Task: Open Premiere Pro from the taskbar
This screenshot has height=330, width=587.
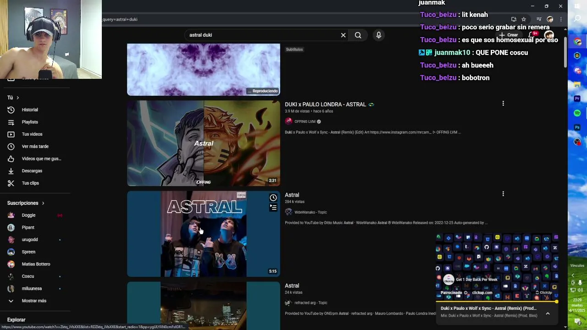Action: [x=577, y=99]
